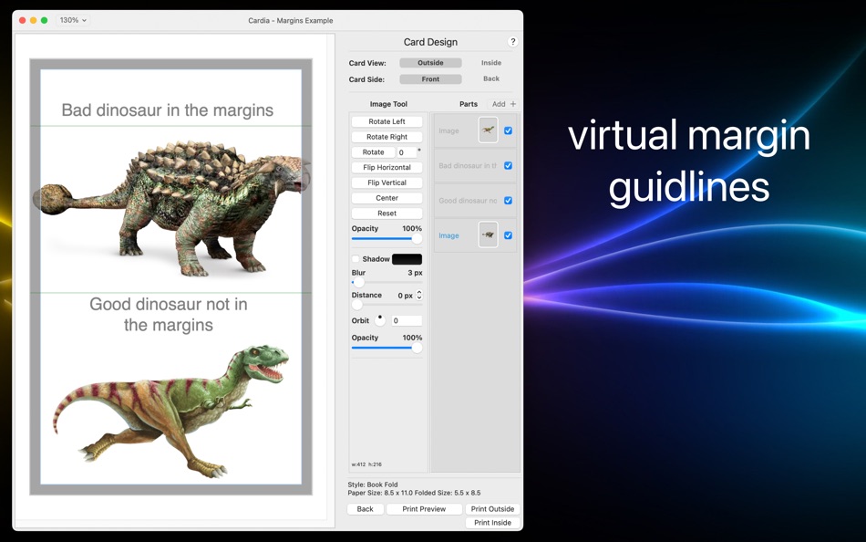Image resolution: width=866 pixels, height=542 pixels.
Task: Select the Bad dinosaur part row
Action: pyautogui.click(x=476, y=165)
